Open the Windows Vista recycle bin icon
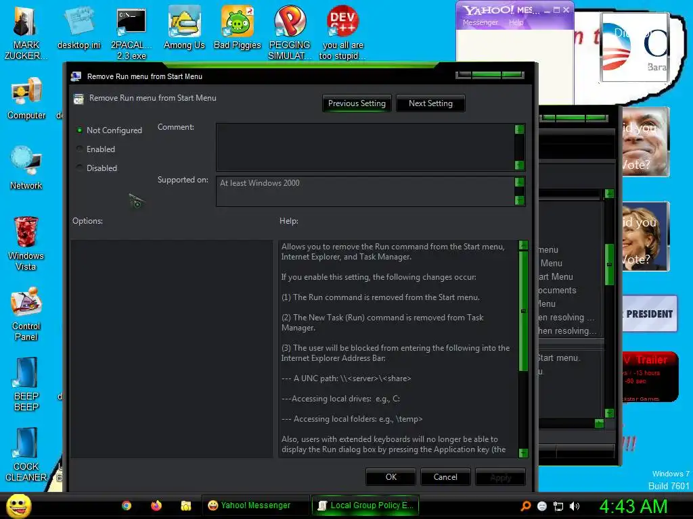 26,243
